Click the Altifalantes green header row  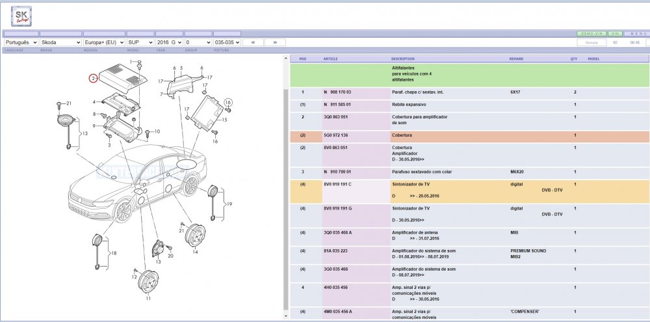(x=470, y=75)
